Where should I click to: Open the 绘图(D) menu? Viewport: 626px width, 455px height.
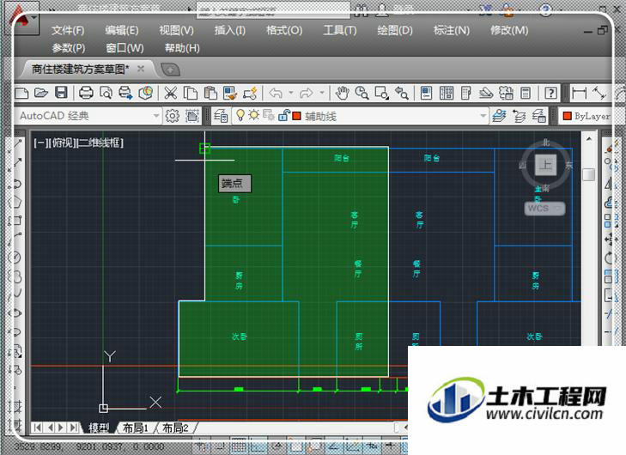click(x=395, y=30)
